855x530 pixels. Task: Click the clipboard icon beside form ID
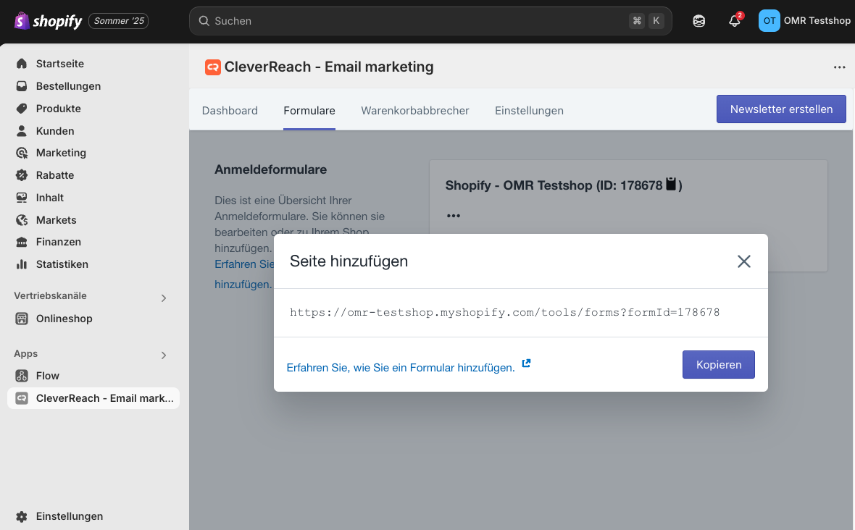(x=671, y=184)
